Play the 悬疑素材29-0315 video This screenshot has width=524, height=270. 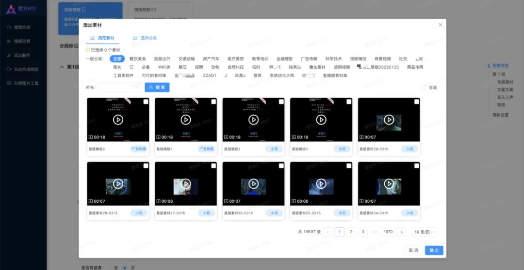tap(389, 120)
